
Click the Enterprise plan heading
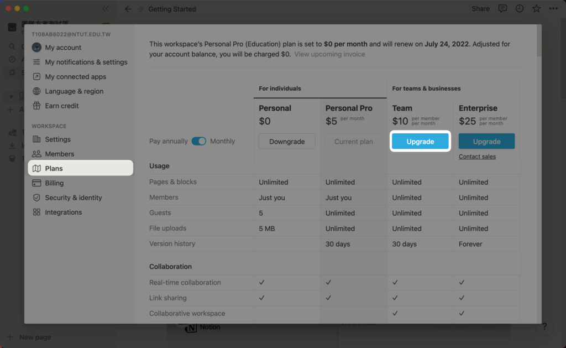[478, 108]
